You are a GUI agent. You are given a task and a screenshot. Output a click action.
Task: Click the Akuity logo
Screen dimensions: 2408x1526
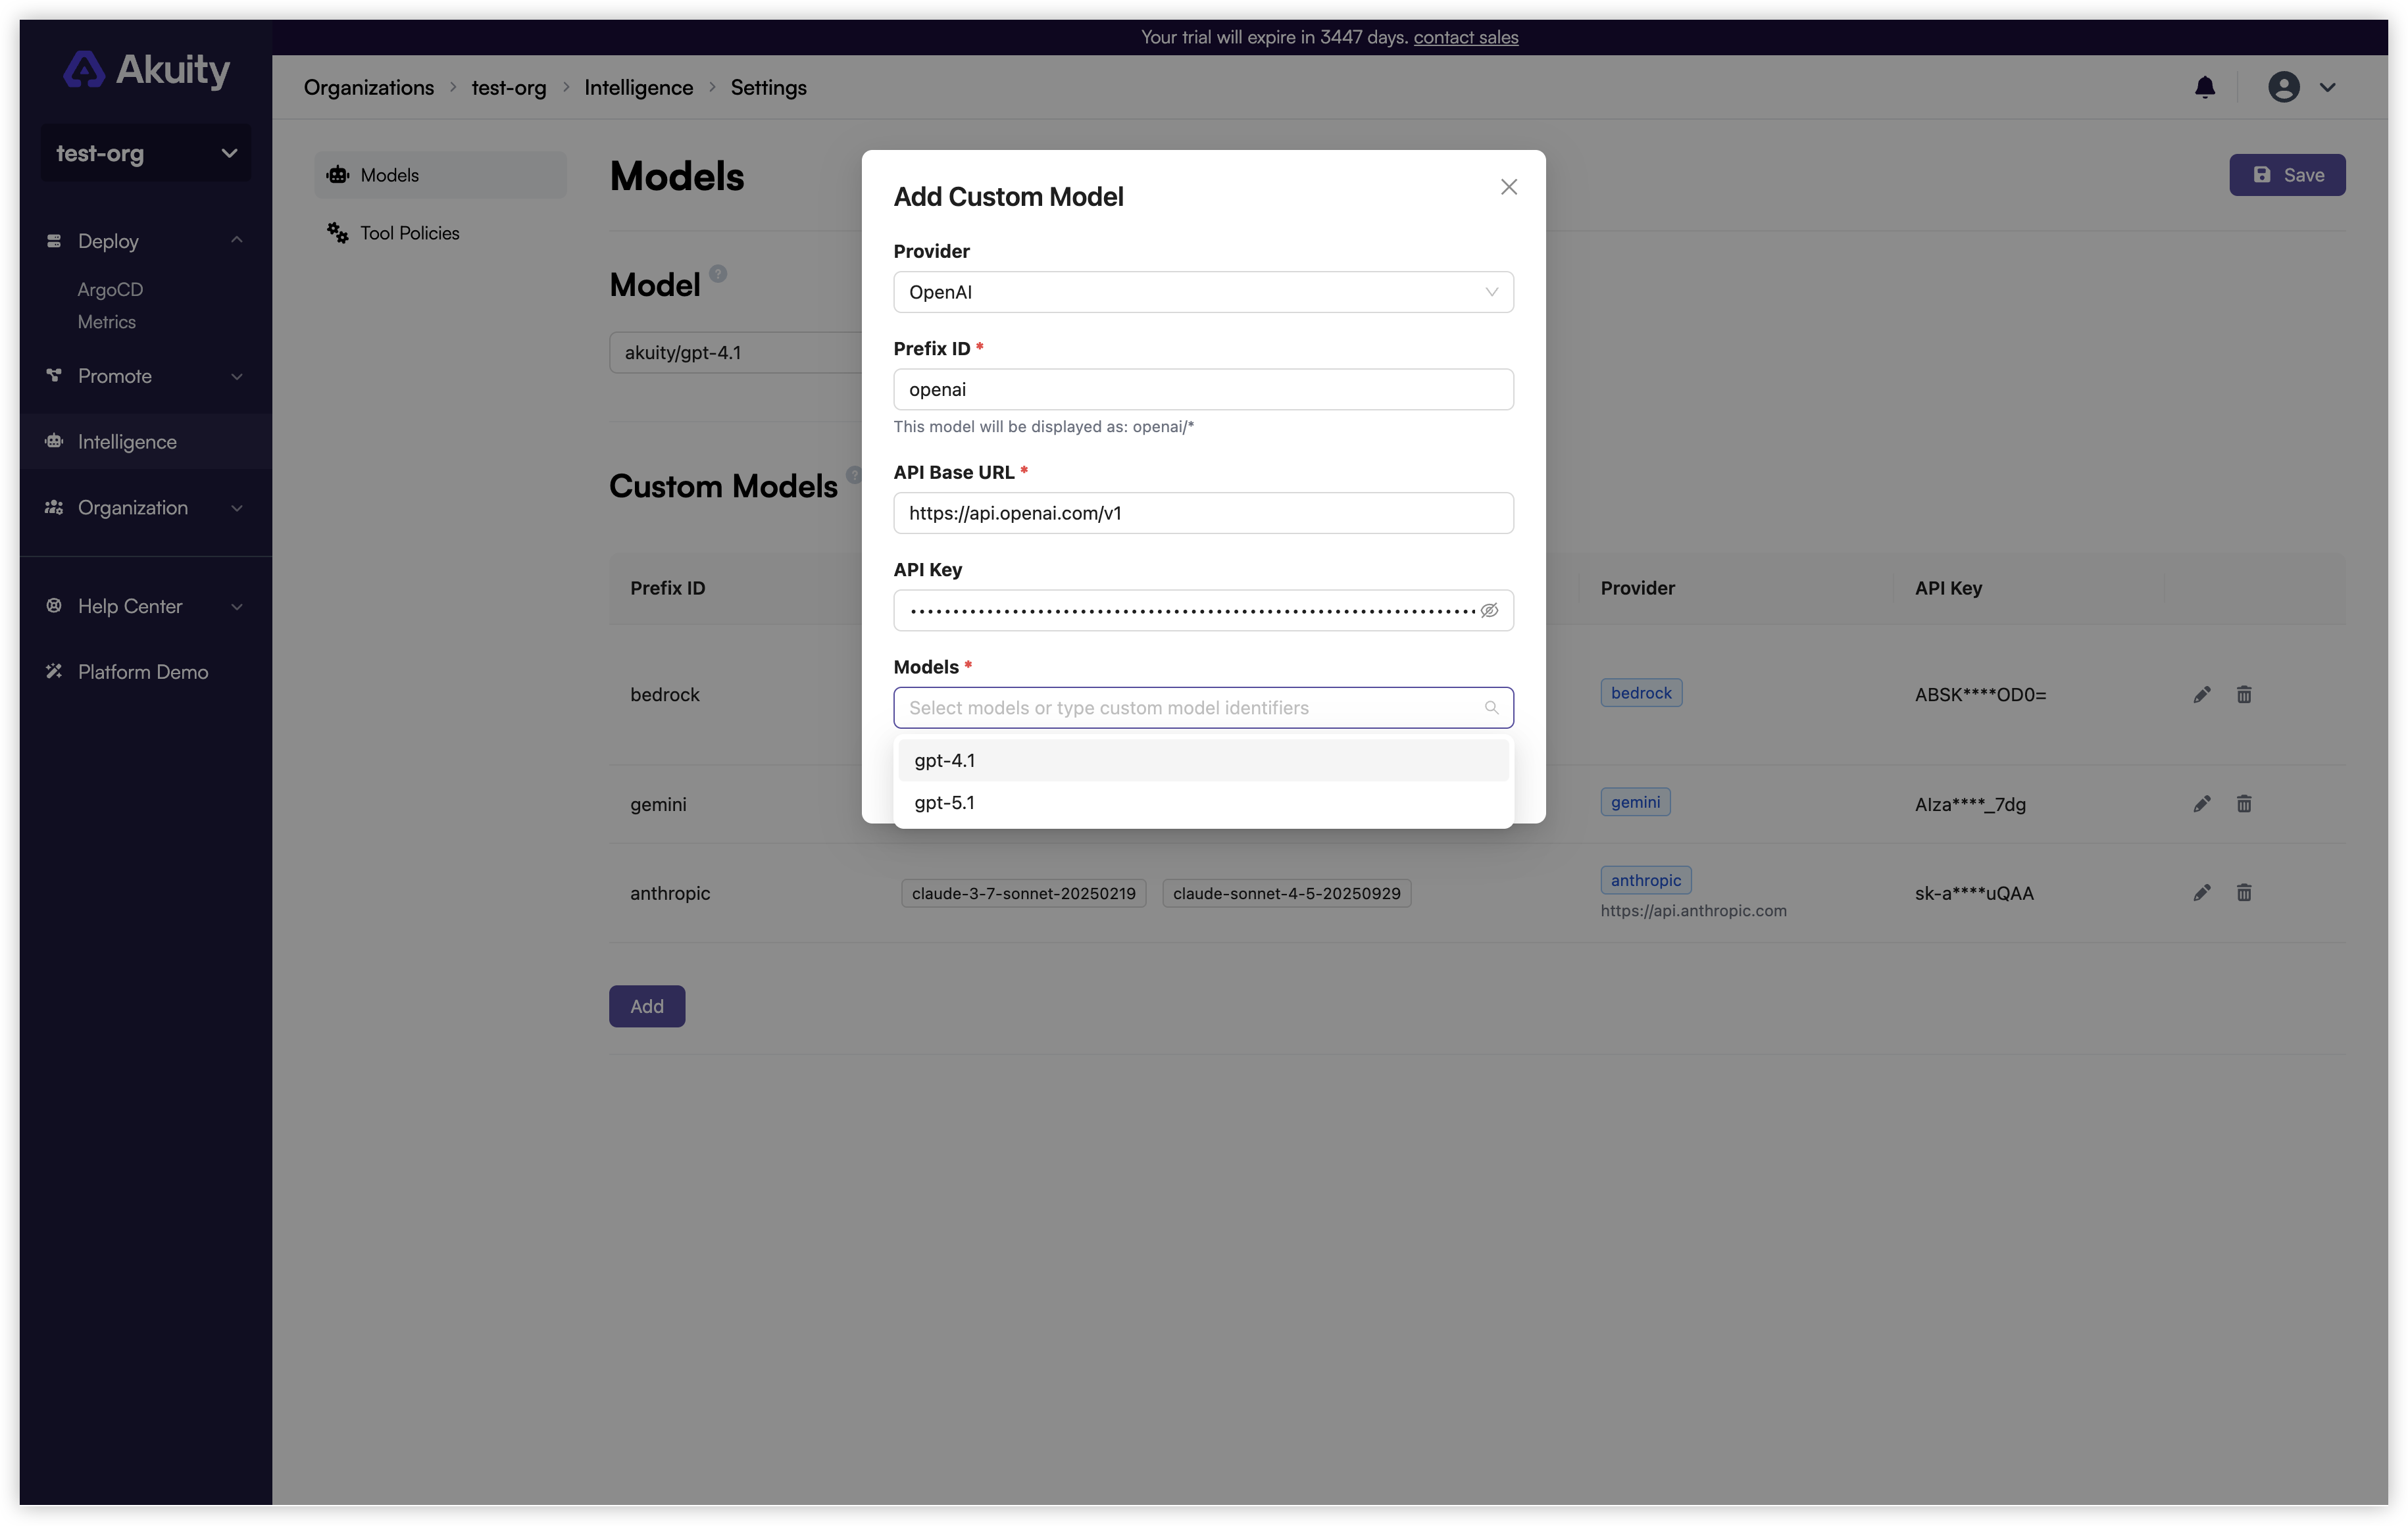click(146, 70)
